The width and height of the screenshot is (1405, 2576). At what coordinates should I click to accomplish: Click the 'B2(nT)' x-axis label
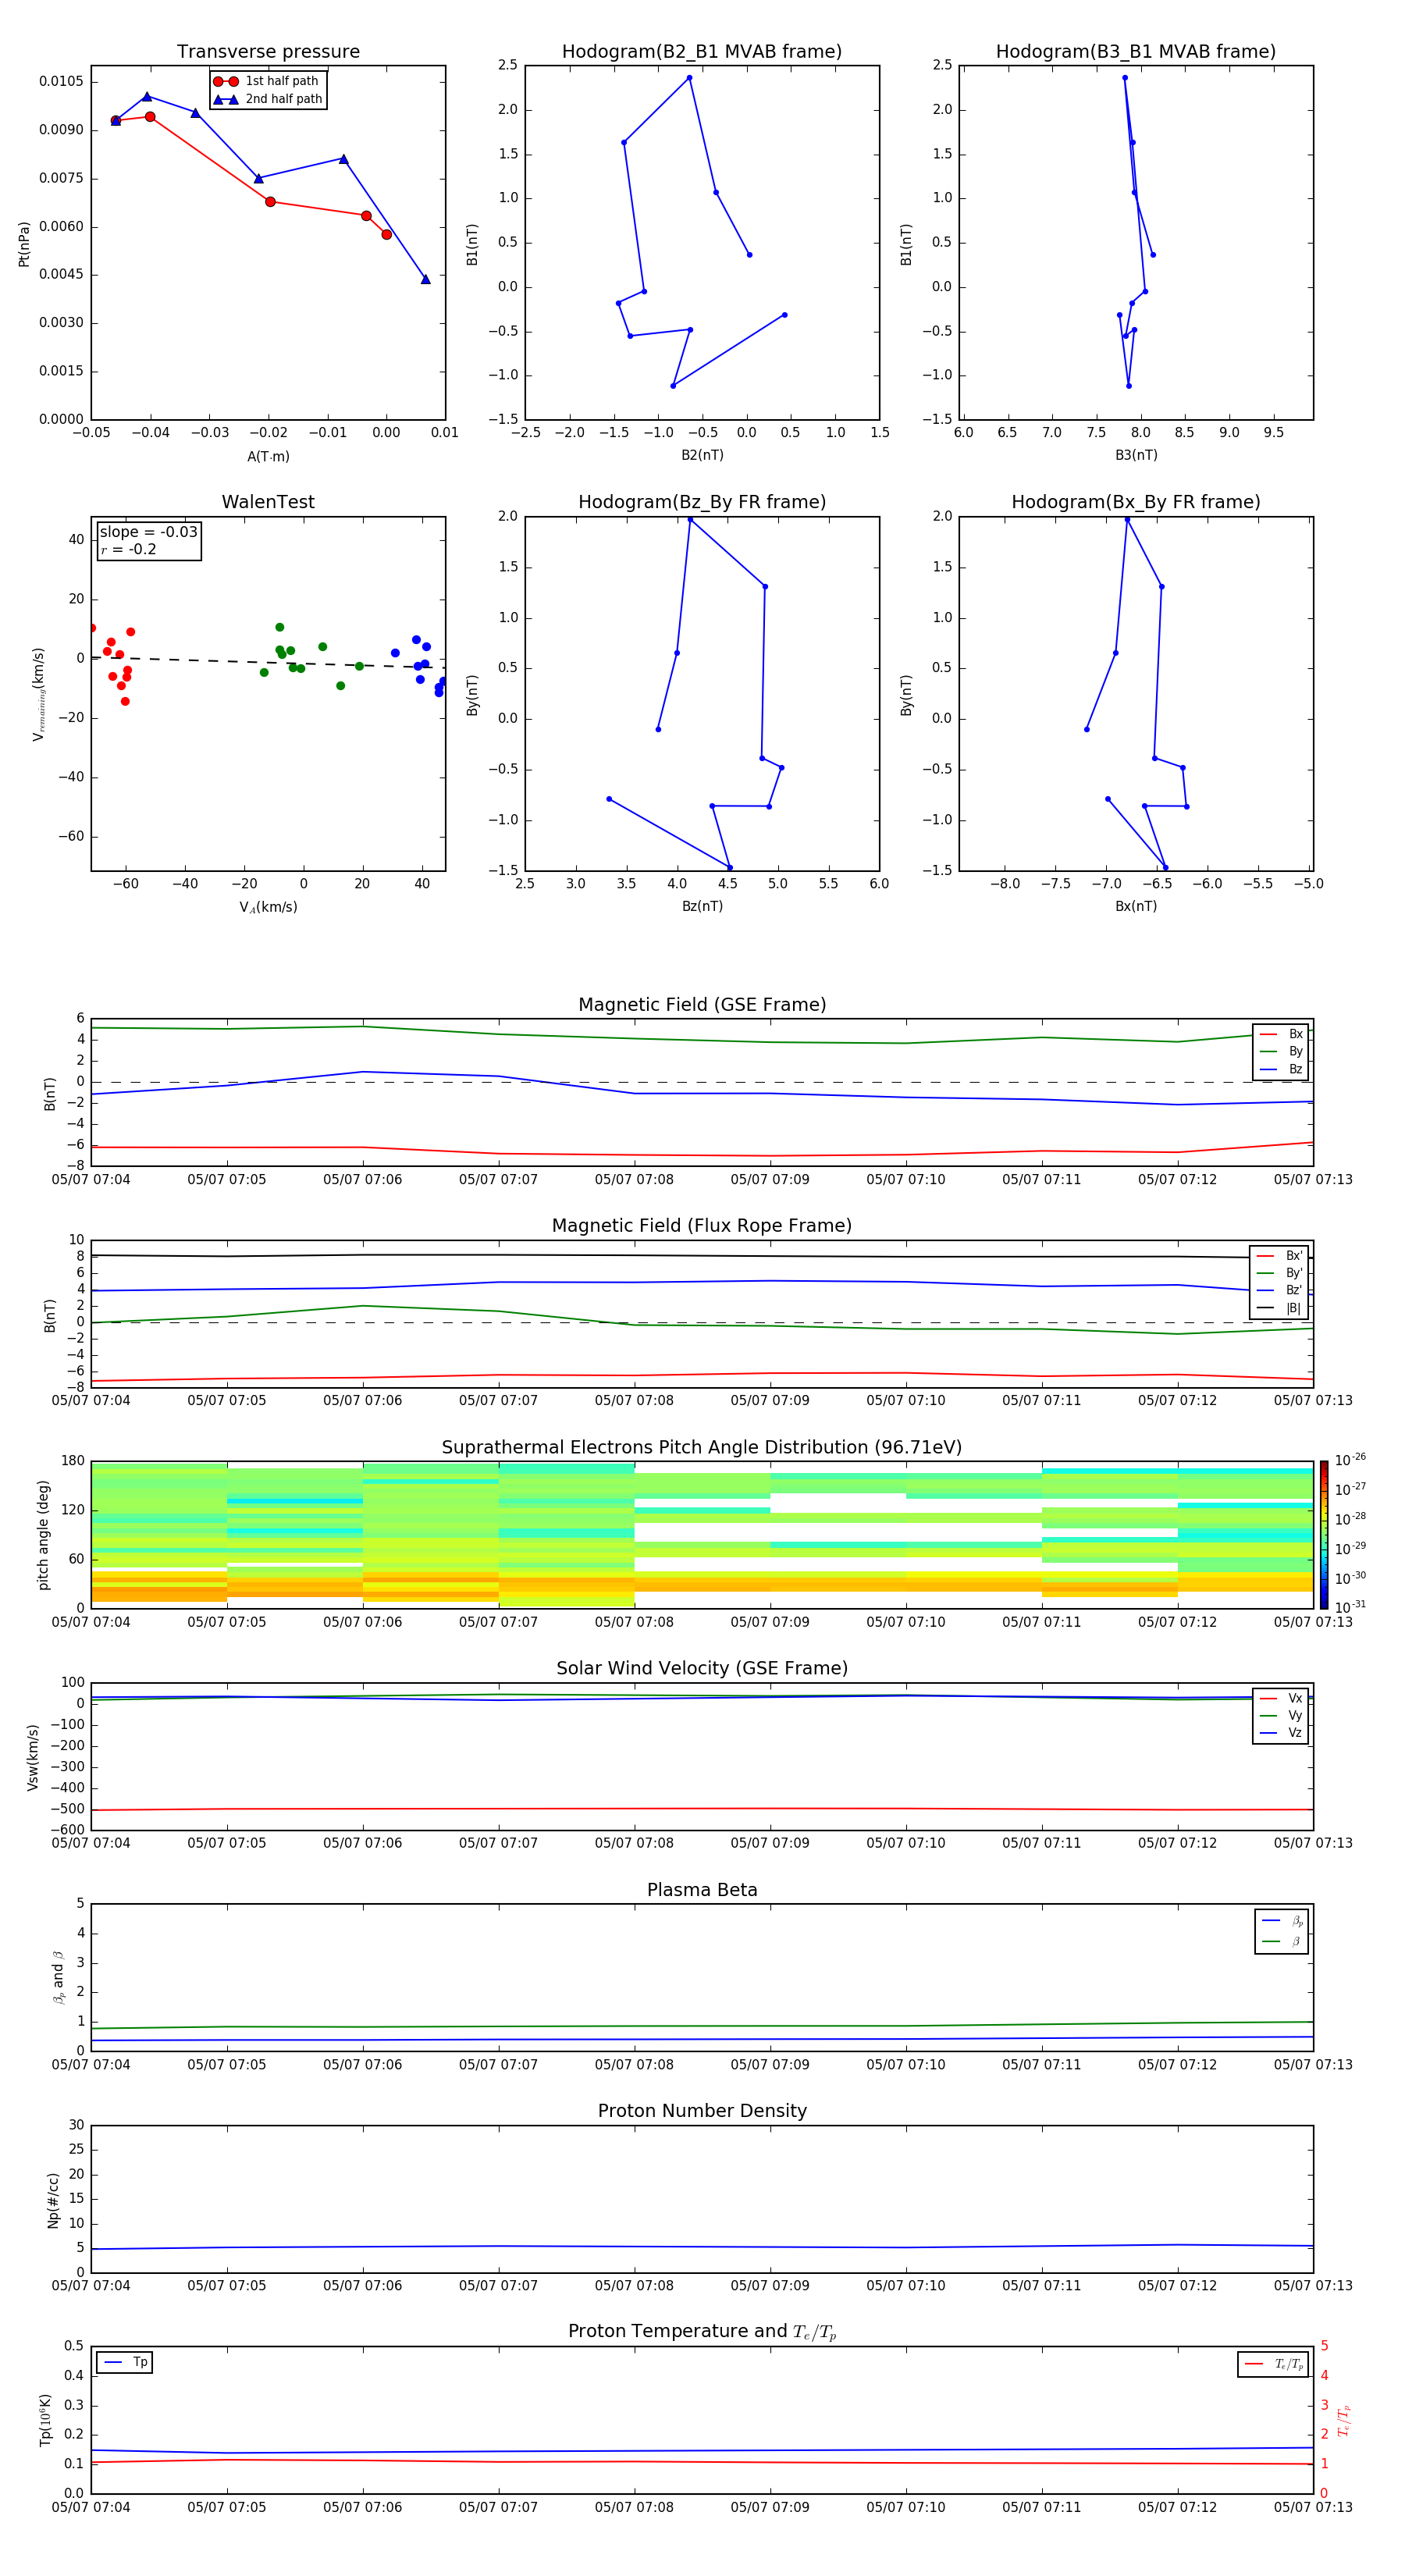[702, 455]
